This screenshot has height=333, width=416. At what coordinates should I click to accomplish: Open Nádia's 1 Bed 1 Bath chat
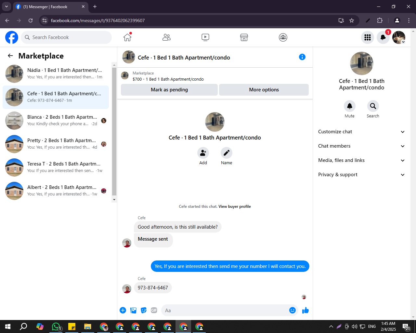(x=56, y=74)
